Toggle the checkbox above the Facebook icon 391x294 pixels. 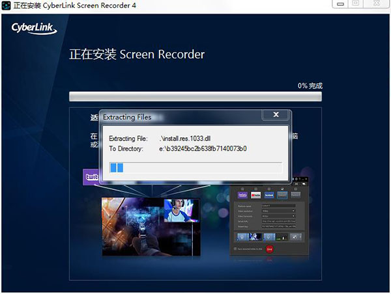click(x=268, y=188)
